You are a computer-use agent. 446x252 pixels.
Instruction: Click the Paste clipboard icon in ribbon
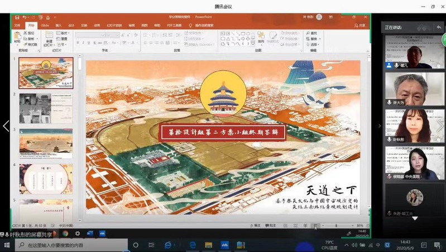[x=17, y=36]
